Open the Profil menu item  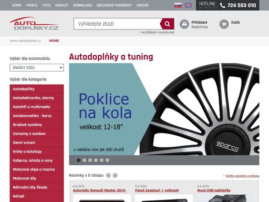tap(32, 5)
